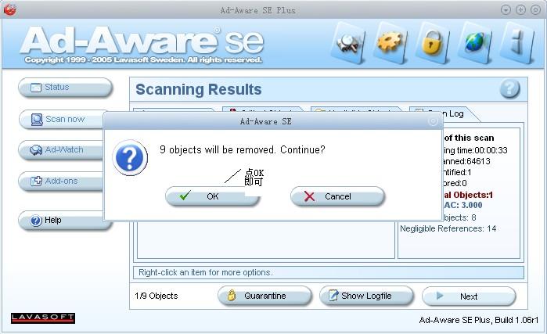The image size is (547, 334).
Task: Click the Next button
Action: 469,296
